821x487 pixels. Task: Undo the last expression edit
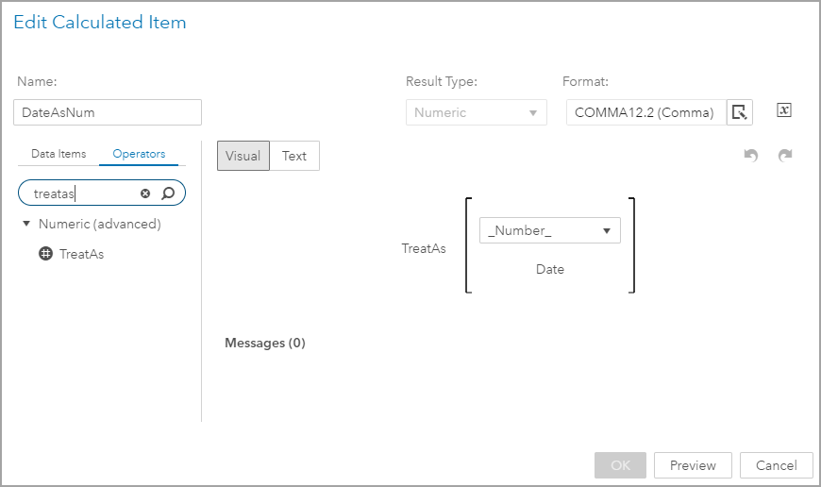[751, 156]
